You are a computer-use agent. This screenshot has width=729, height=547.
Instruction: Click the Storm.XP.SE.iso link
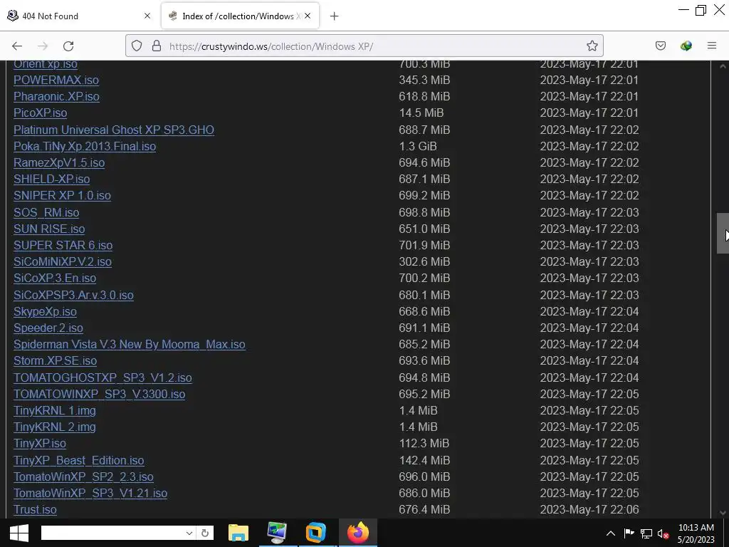tap(55, 360)
